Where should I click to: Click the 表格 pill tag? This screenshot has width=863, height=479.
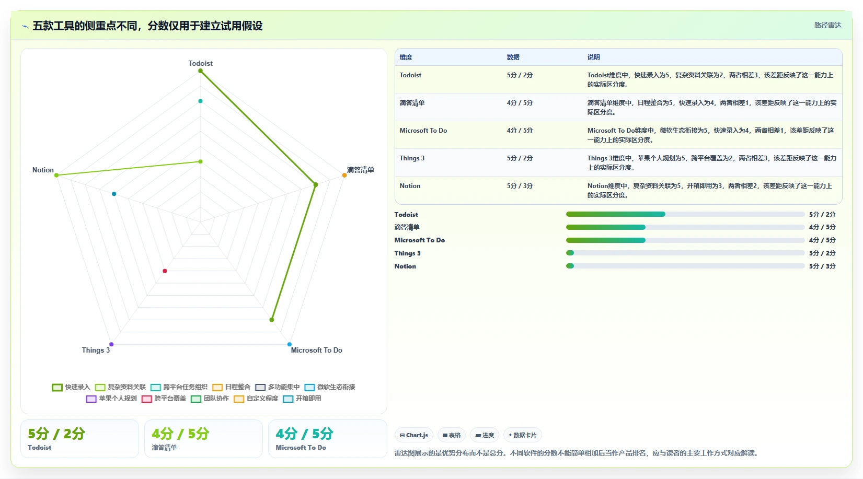[x=451, y=435]
